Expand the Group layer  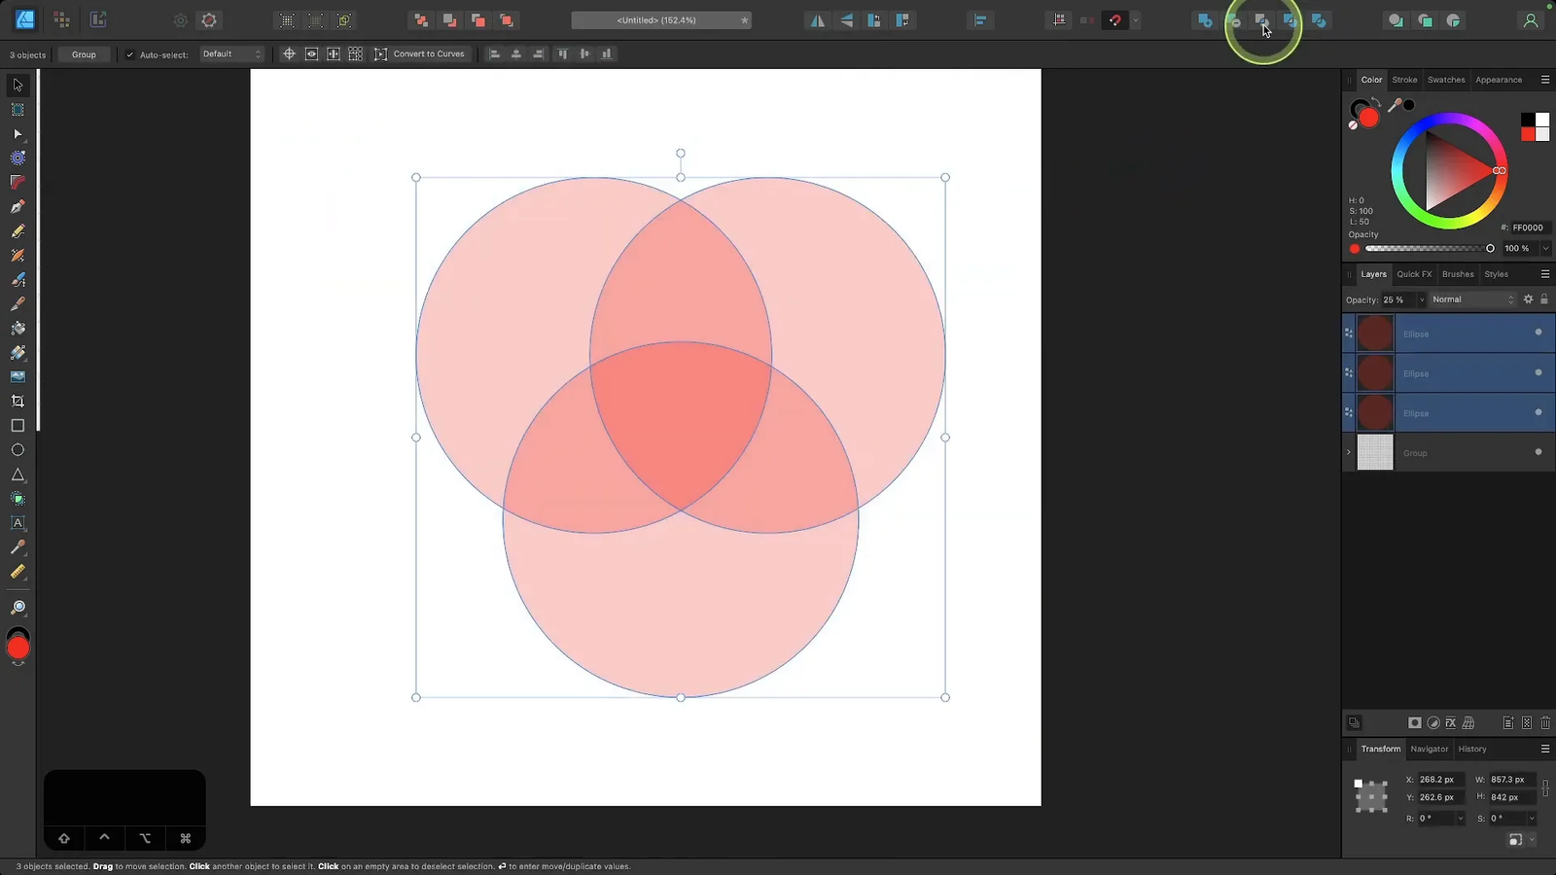(1349, 453)
